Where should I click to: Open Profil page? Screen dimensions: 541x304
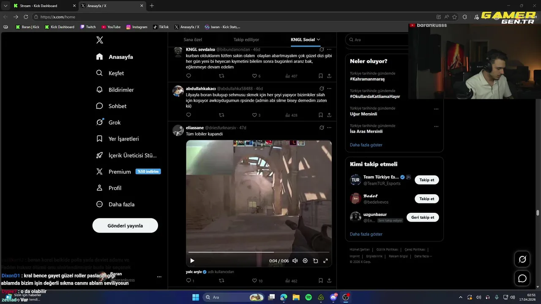point(109,188)
